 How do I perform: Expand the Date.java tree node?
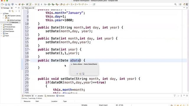click(x=8, y=22)
